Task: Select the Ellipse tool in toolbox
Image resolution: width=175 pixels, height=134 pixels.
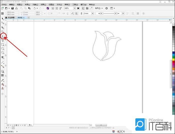Action: pyautogui.click(x=2, y=48)
